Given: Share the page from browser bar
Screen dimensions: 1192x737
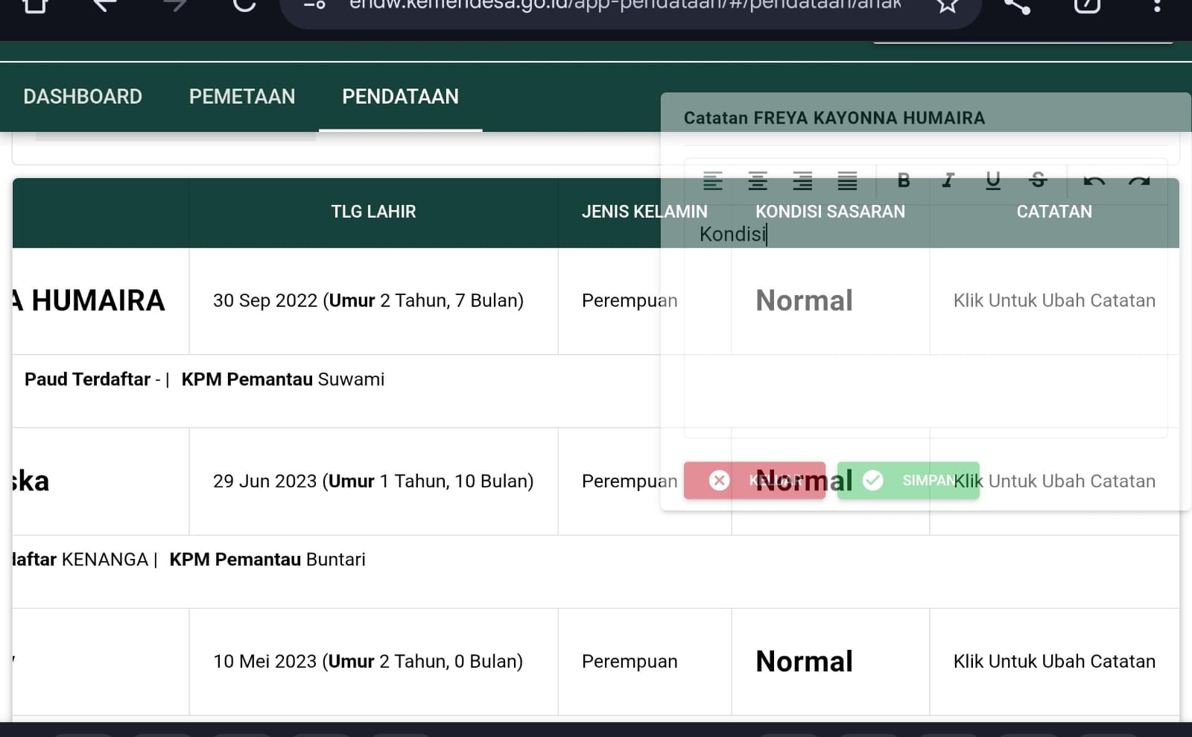Looking at the screenshot, I should pyautogui.click(x=1017, y=6).
